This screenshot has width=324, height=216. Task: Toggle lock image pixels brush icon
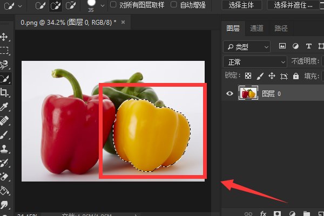260,76
